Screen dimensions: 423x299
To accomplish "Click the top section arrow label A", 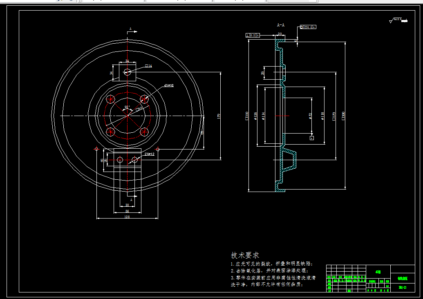I will coord(130,29).
